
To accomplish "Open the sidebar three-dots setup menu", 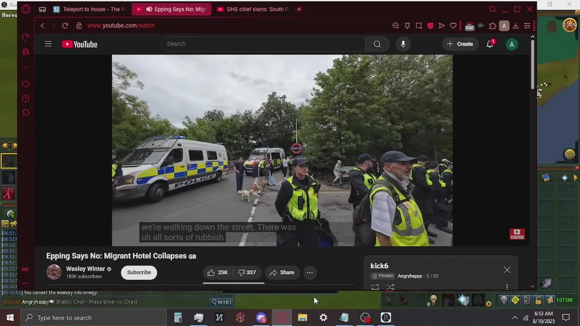I will (x=25, y=283).
